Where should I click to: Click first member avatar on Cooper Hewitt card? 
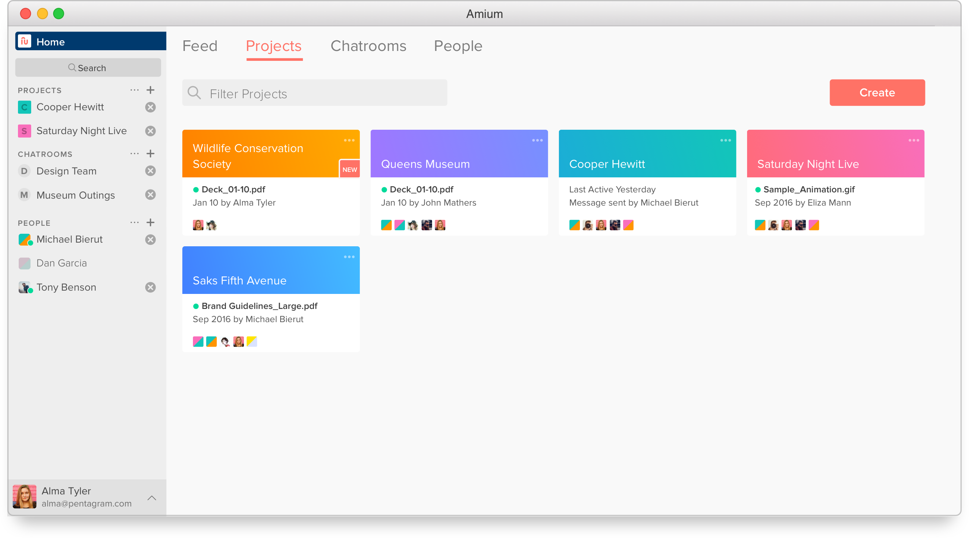574,225
